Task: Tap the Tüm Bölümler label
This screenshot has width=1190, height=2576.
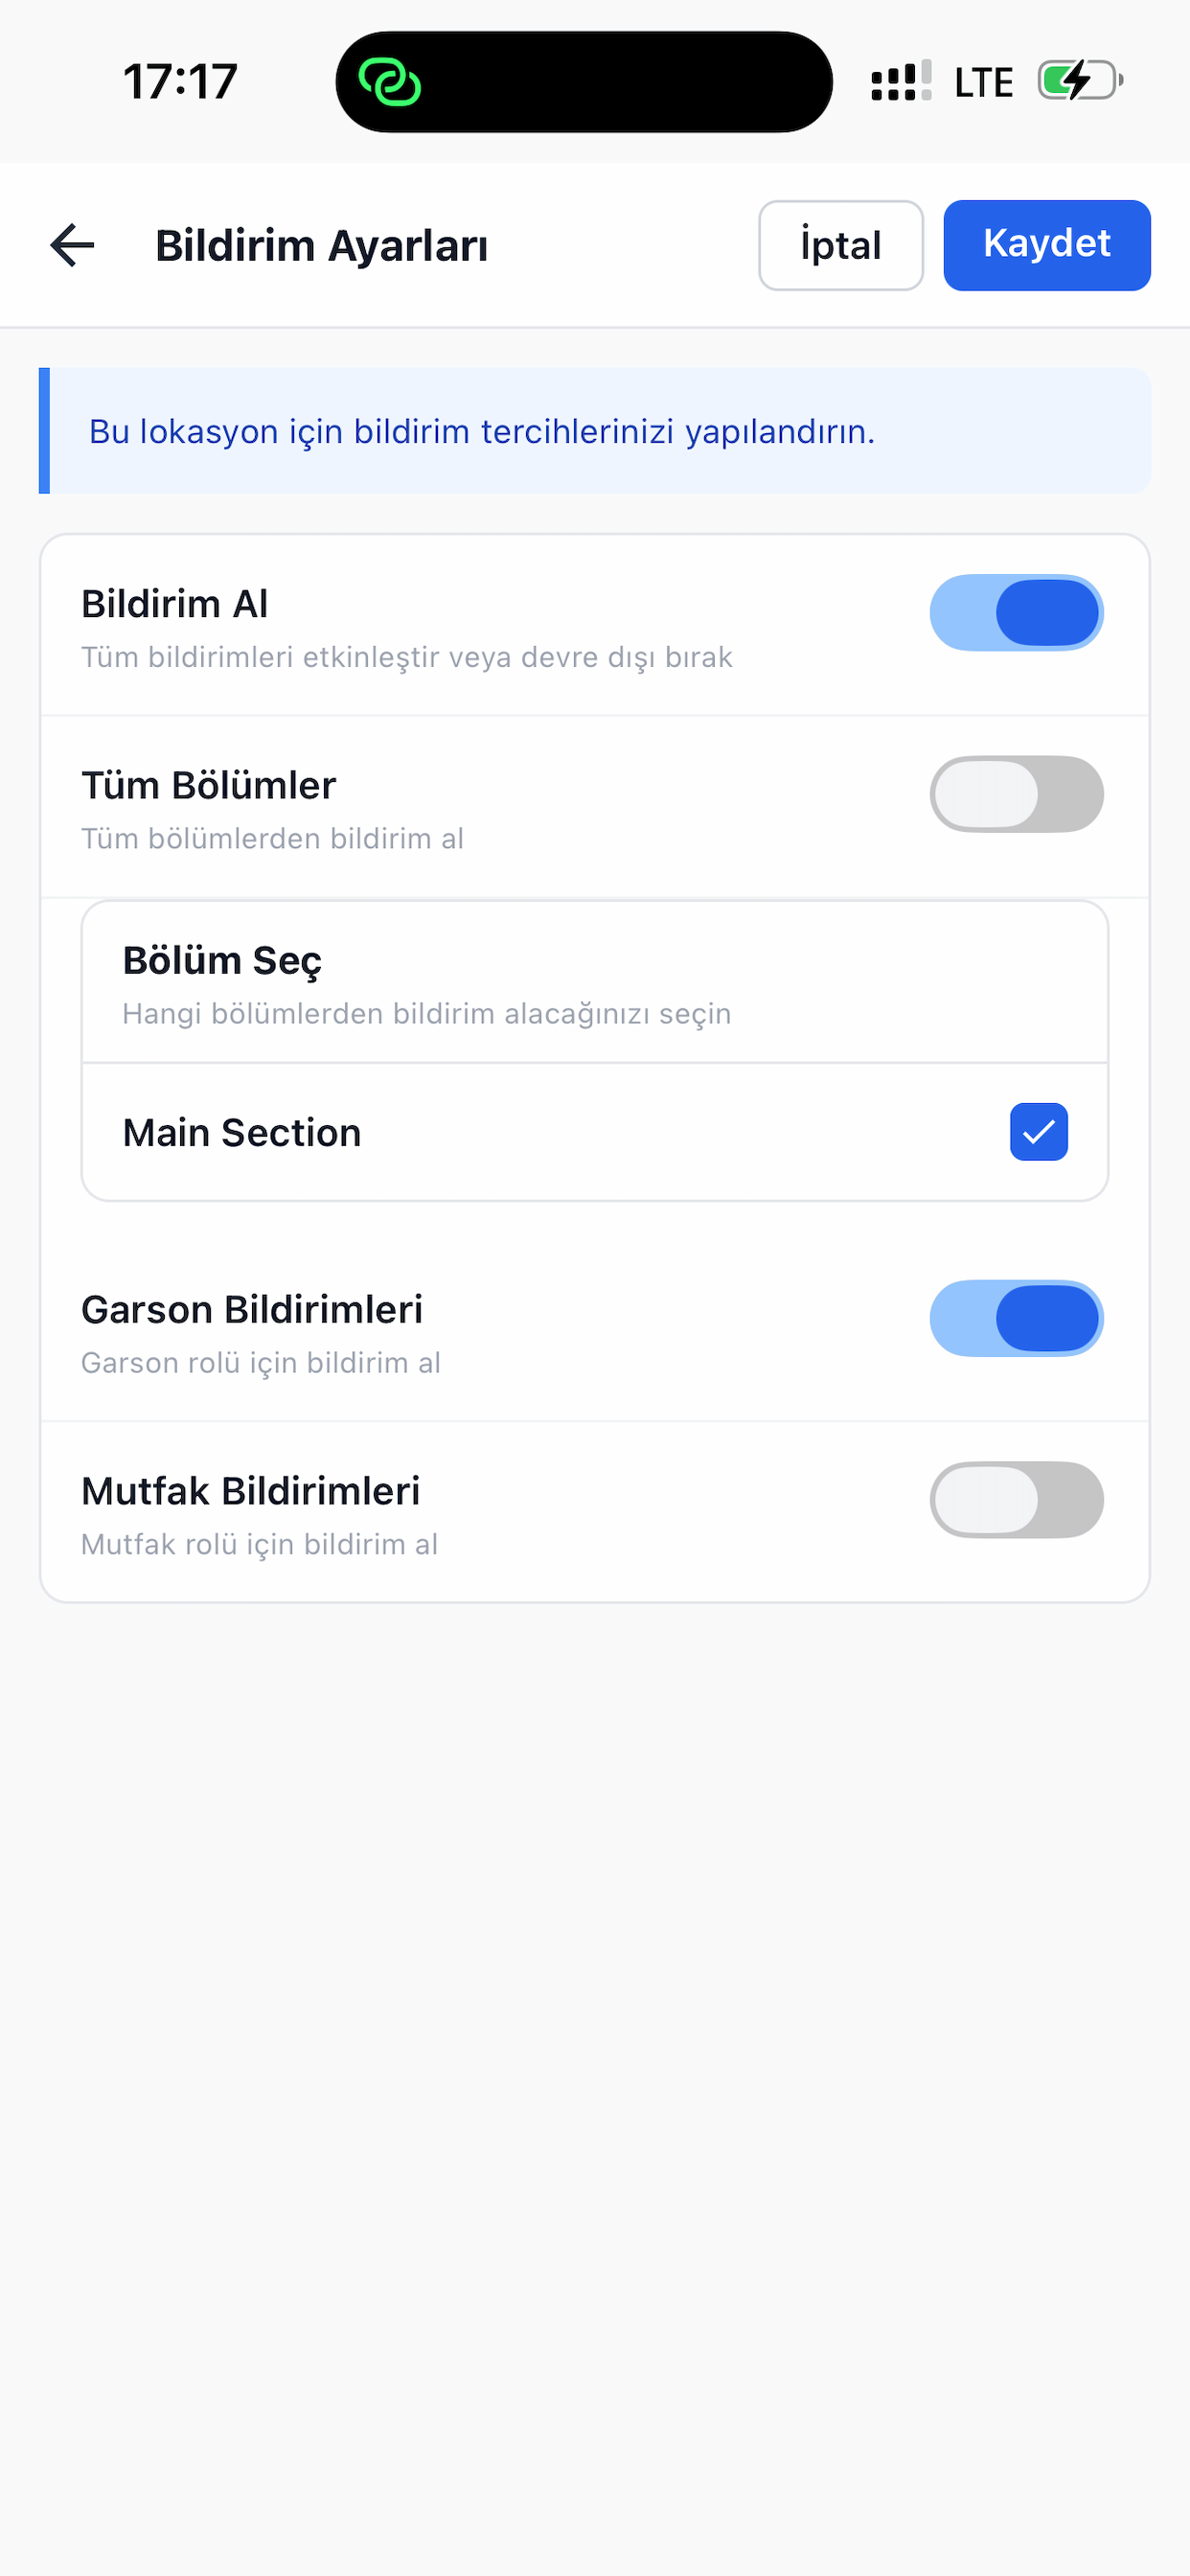Action: 208,785
